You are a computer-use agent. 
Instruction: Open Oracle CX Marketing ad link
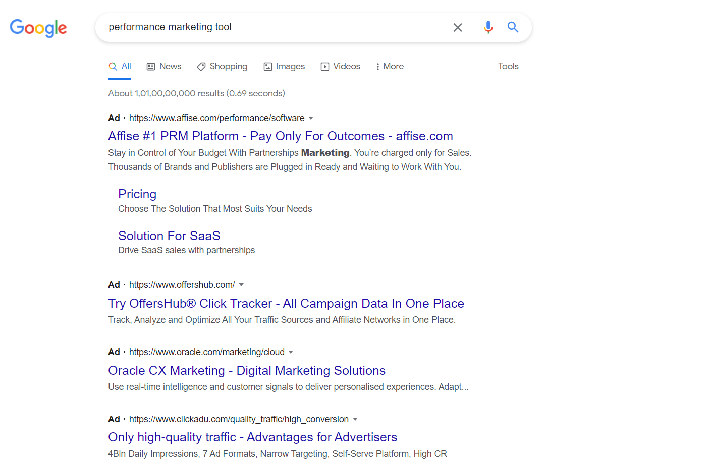[x=247, y=370]
